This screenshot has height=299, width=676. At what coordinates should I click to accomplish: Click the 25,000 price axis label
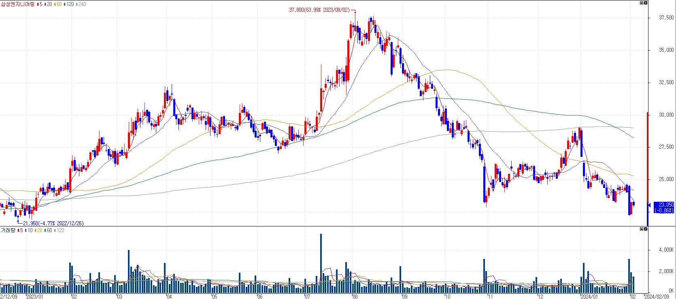tap(666, 179)
